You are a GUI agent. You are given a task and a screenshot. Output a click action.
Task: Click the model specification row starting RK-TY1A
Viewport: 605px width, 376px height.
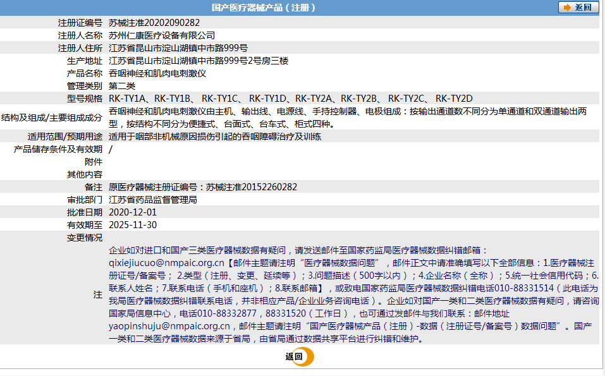pyautogui.click(x=291, y=99)
